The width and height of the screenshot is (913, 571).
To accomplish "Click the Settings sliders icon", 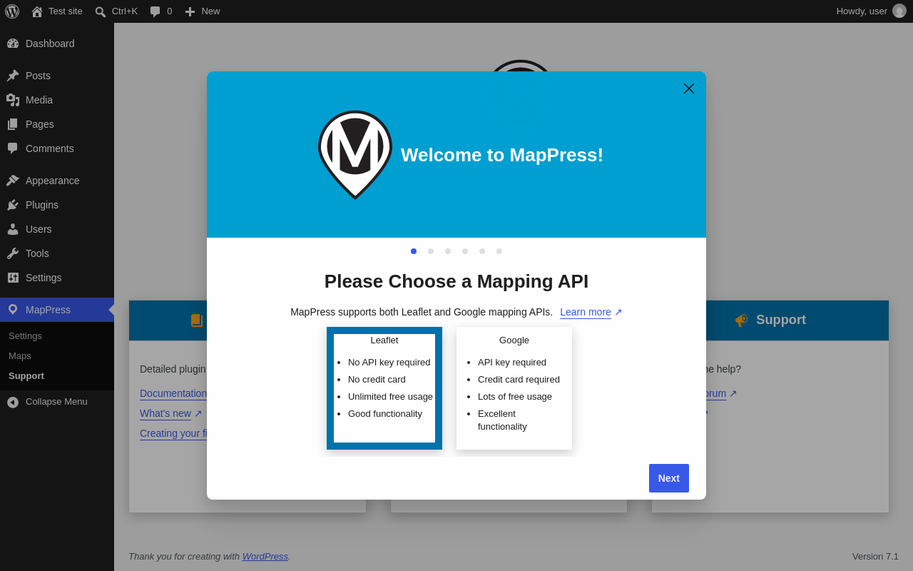I will [x=13, y=278].
